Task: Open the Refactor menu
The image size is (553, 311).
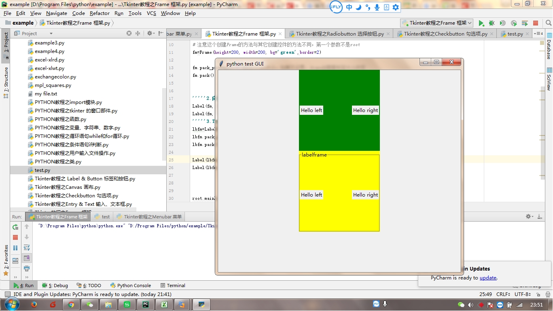Action: pos(100,13)
